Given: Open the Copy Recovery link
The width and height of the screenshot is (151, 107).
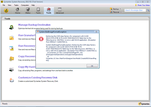Looking at the screenshot, I should click(x=27, y=56).
